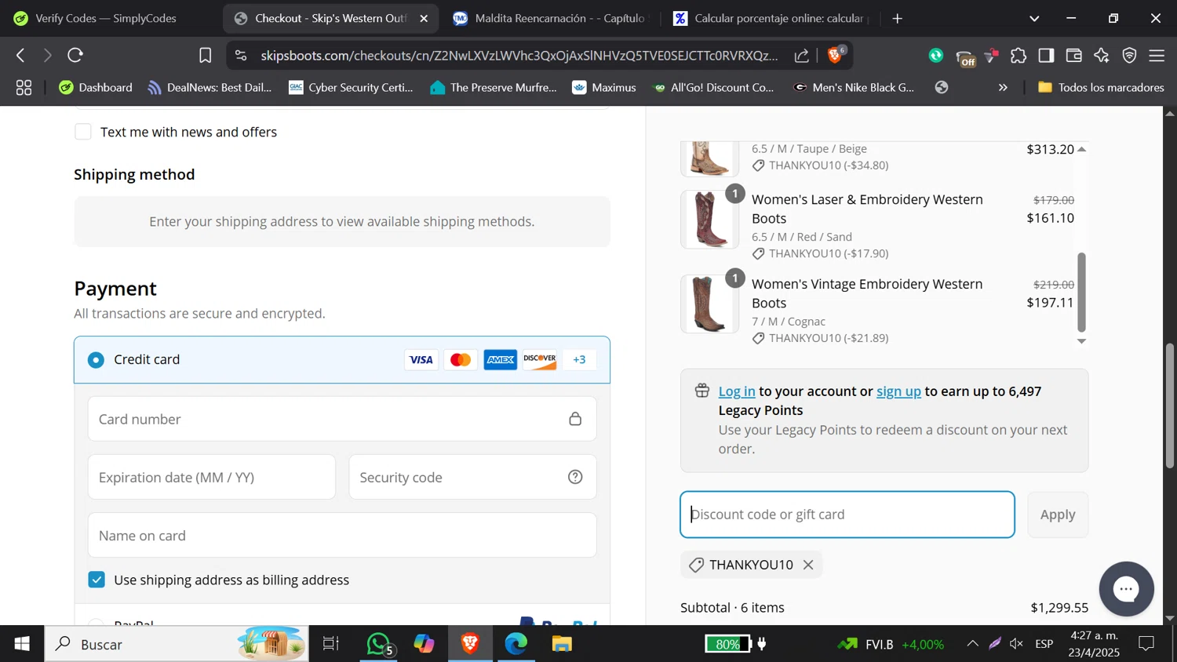Open The Preserve Murfre bookmark
This screenshot has width=1177, height=662.
coord(494,87)
